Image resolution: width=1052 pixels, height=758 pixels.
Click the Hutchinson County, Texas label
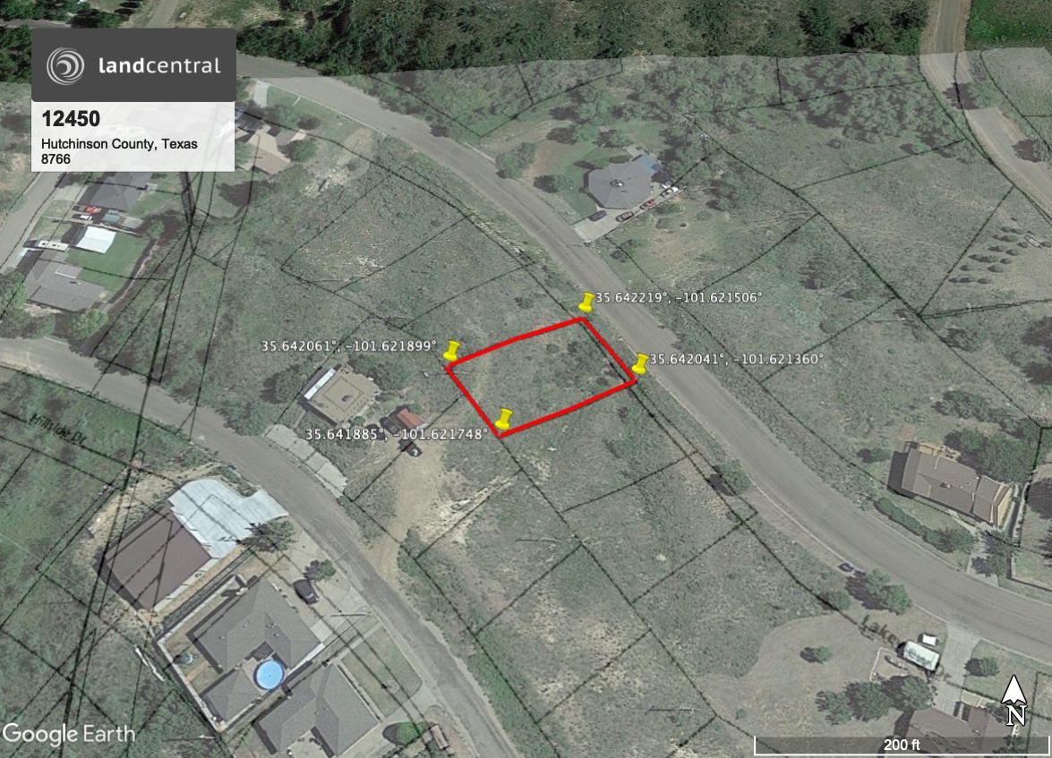(119, 143)
